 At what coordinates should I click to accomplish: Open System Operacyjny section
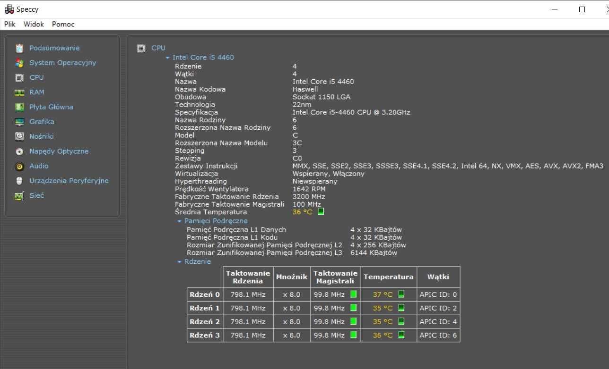[63, 63]
